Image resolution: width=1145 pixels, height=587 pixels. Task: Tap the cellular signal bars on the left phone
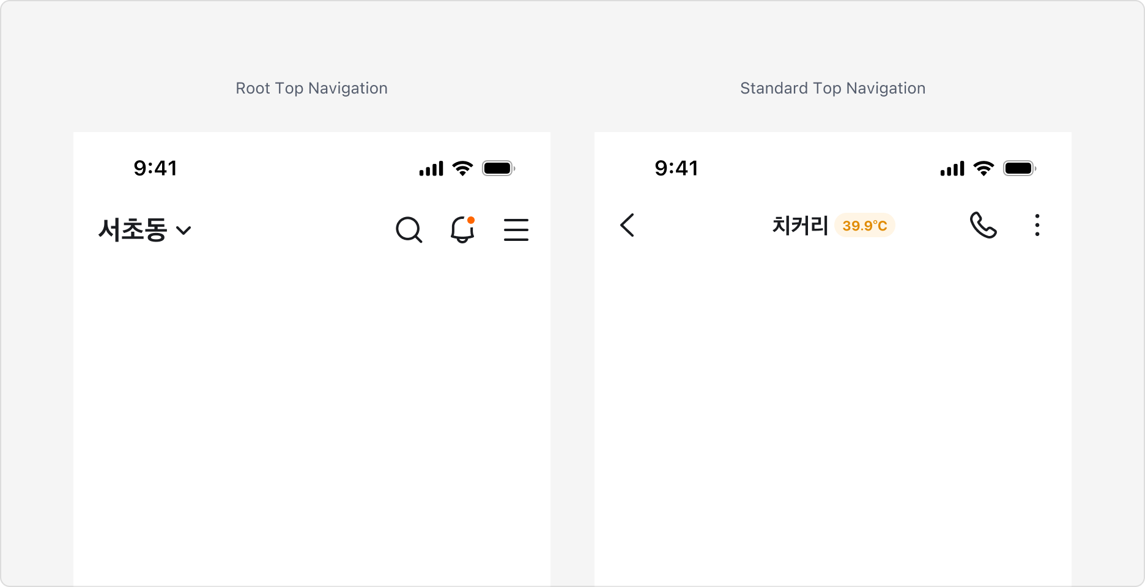pos(431,168)
